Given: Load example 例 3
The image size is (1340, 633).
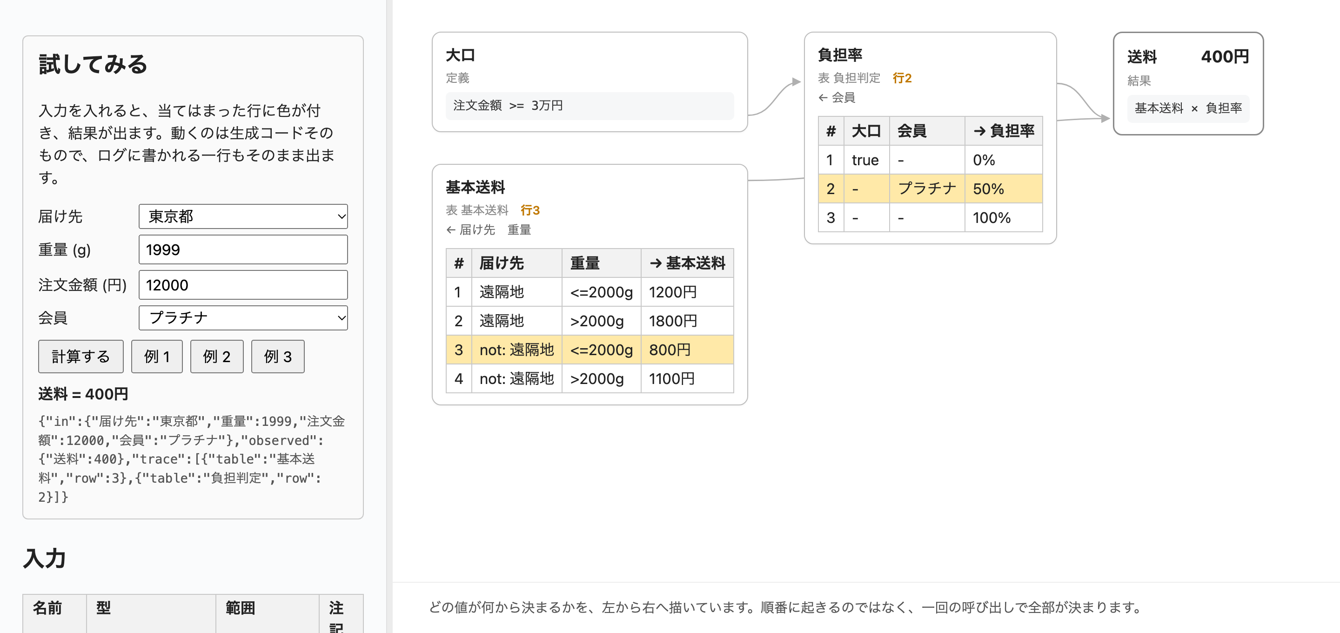Looking at the screenshot, I should pyautogui.click(x=278, y=357).
